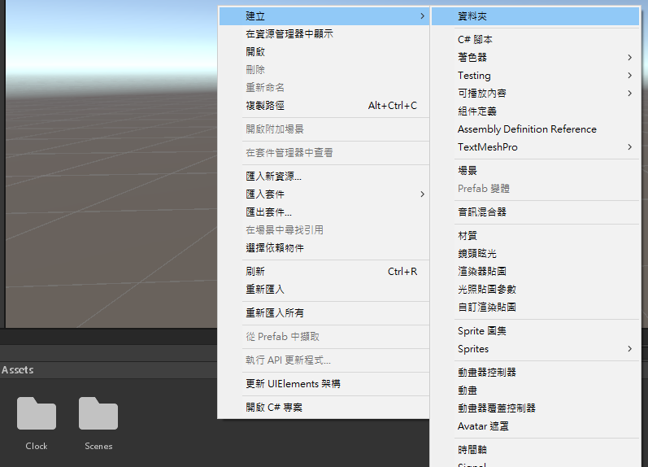Select 動畫器控制器 menu entry
The height and width of the screenshot is (467, 648).
pyautogui.click(x=487, y=373)
